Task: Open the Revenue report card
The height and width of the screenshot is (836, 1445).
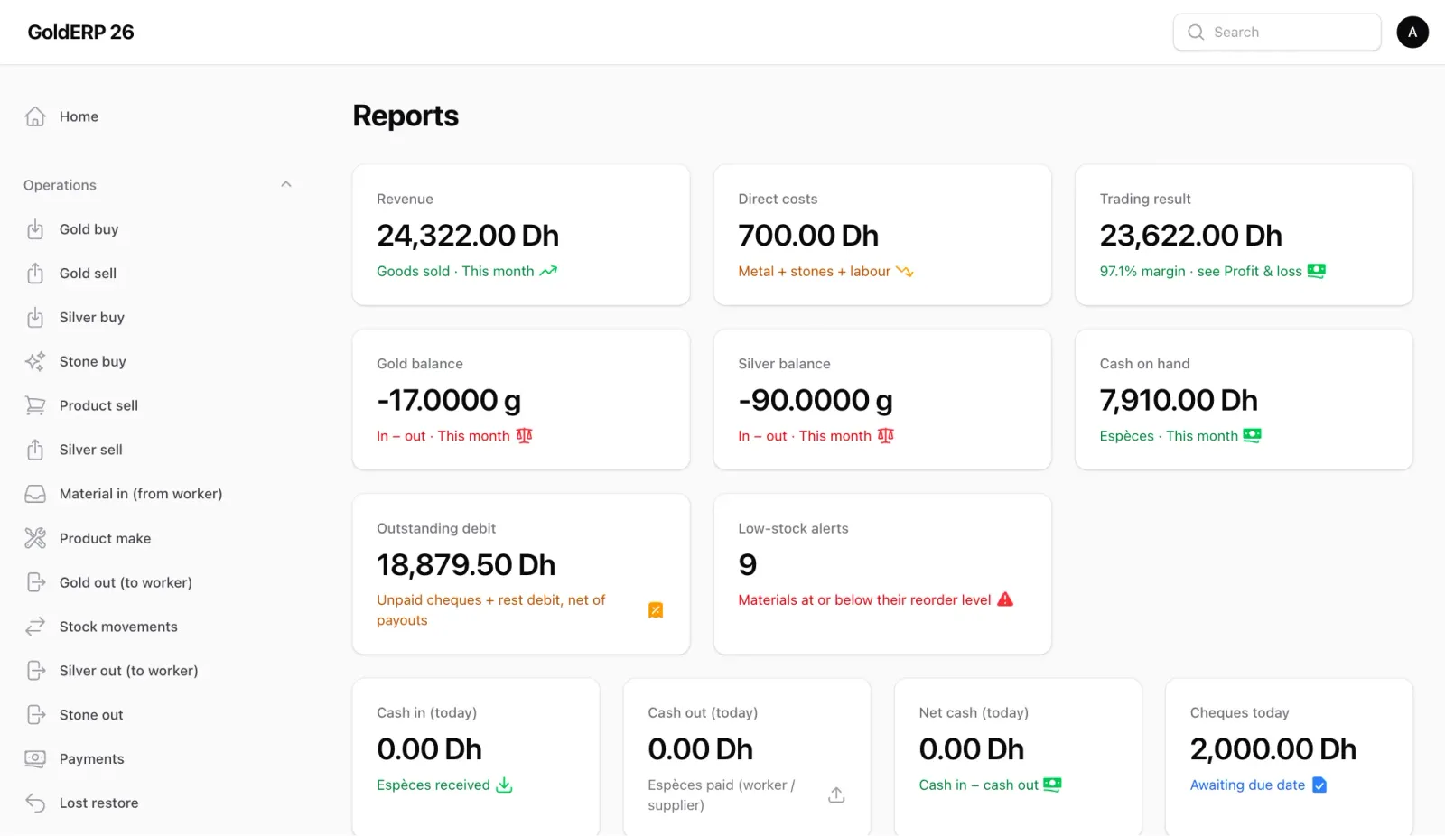Action: click(x=521, y=235)
